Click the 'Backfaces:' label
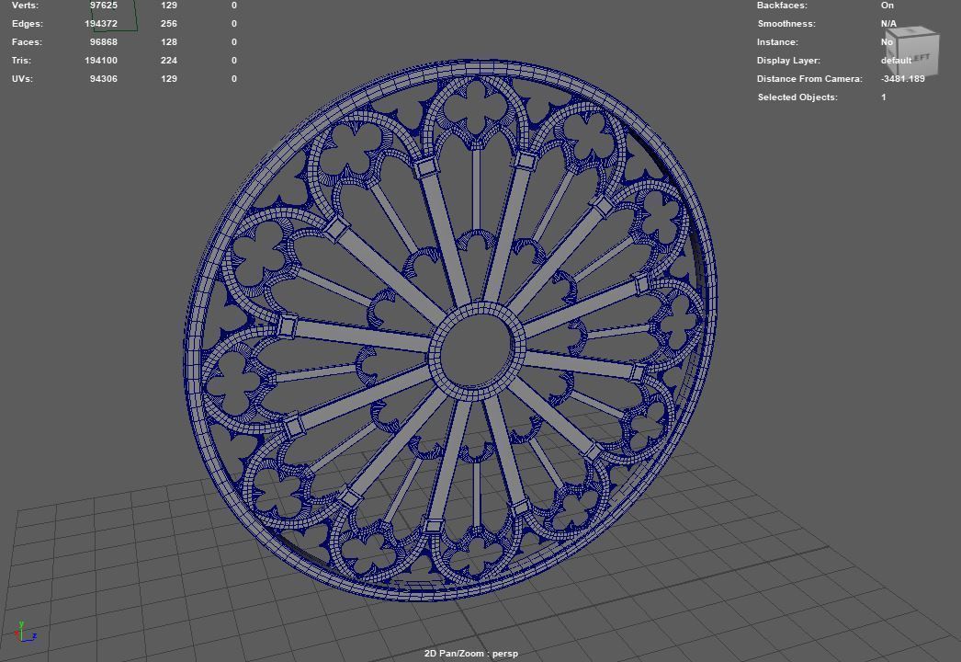Viewport: 961px width, 662px height. point(782,5)
